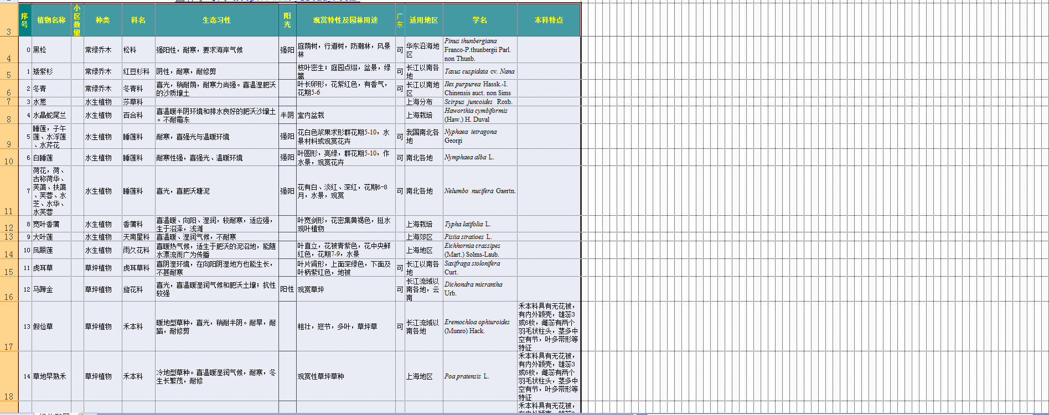The height and width of the screenshot is (415, 1049).
Task: Click the Typha latifolia L. cell
Action: 480,224
